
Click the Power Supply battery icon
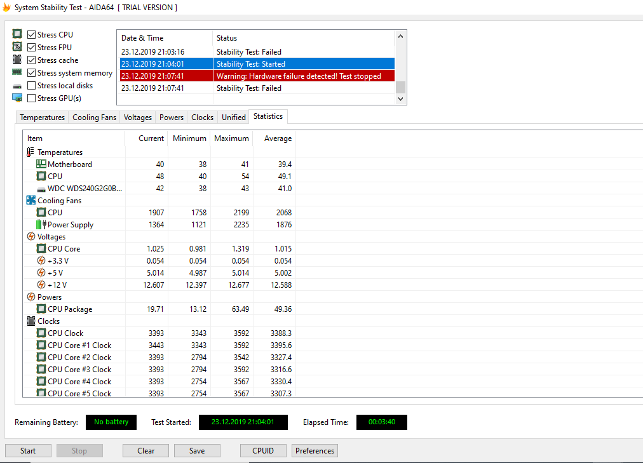pyautogui.click(x=41, y=225)
